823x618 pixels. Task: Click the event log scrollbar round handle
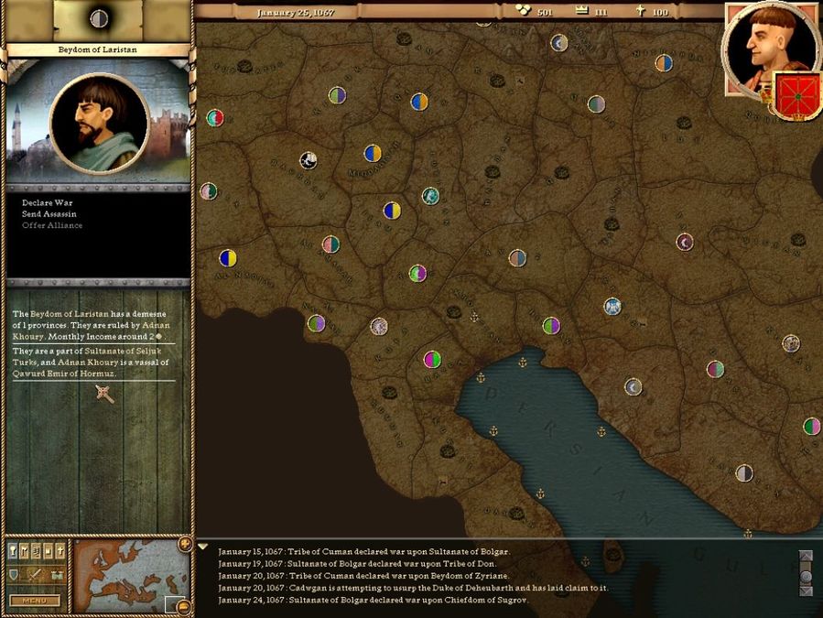(x=807, y=576)
